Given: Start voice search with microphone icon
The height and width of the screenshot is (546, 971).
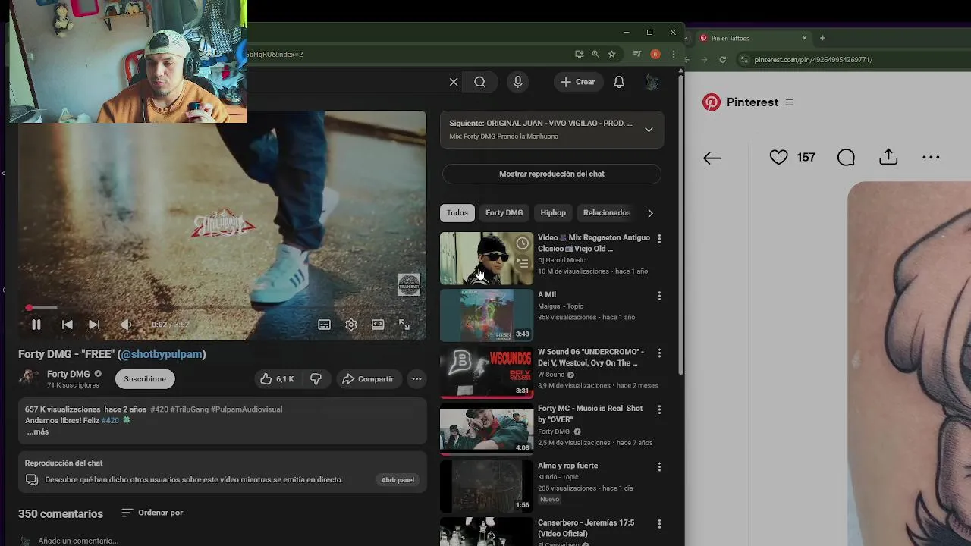Looking at the screenshot, I should click(x=517, y=82).
